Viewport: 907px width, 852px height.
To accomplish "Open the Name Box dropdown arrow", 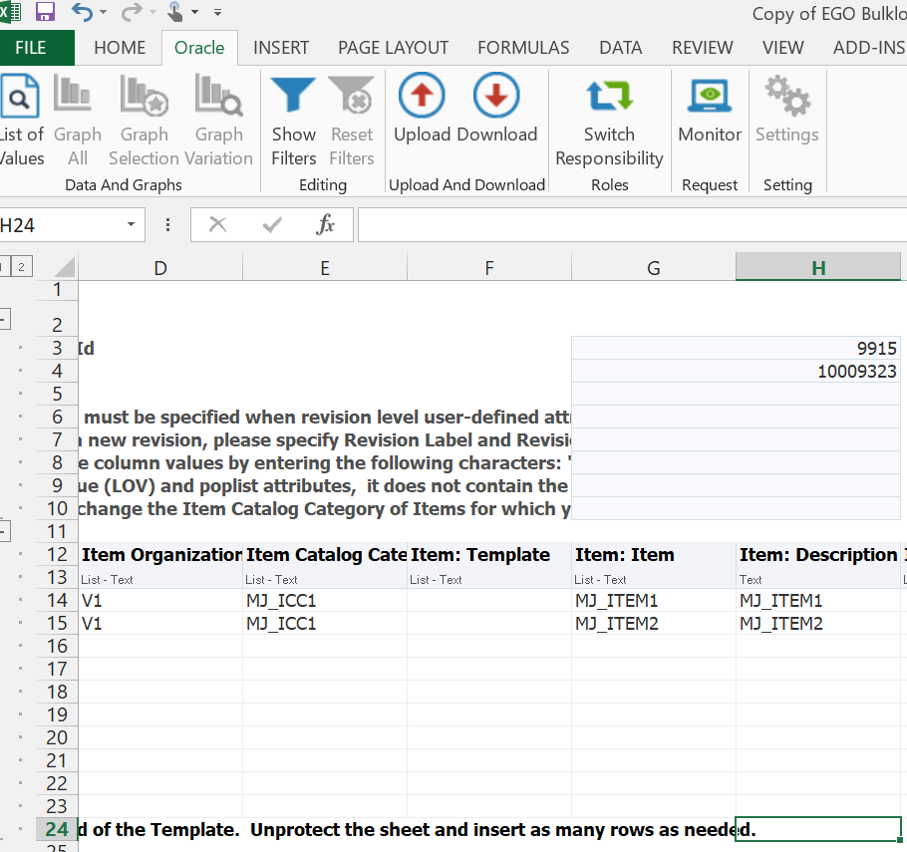I will (130, 225).
